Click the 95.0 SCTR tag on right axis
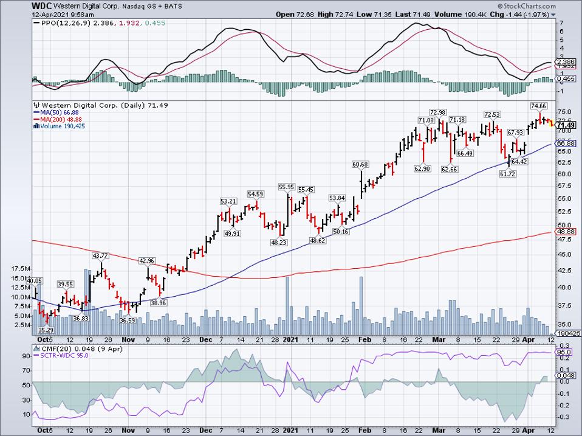Screen dimensions: 582x436 [564, 352]
